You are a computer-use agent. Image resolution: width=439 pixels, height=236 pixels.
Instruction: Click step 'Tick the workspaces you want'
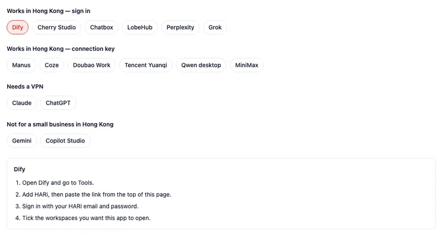click(86, 218)
